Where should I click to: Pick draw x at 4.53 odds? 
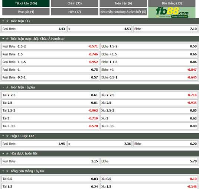tap(99, 29)
